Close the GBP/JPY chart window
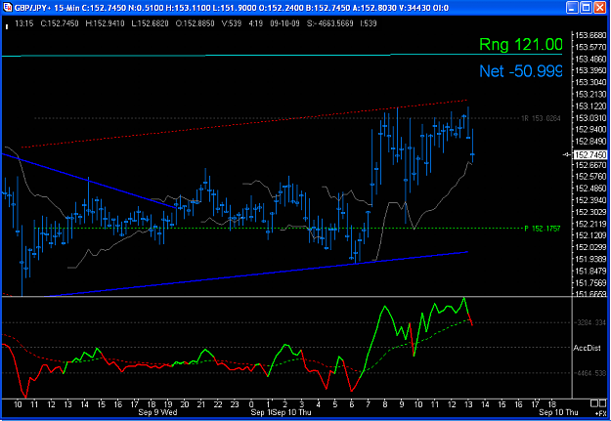The width and height of the screenshot is (611, 421). pos(599,8)
